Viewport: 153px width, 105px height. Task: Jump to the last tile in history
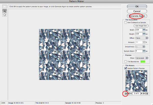click(x=144, y=94)
